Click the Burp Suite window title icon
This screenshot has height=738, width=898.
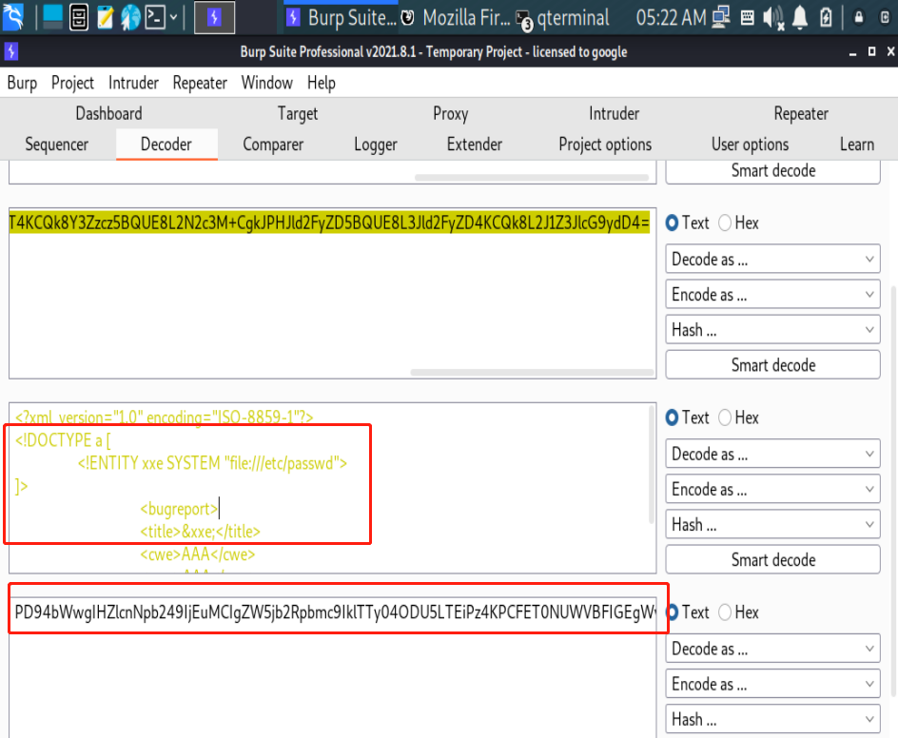click(11, 51)
